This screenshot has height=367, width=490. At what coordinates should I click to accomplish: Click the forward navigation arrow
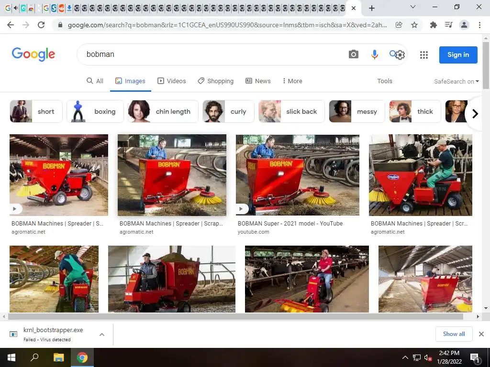(26, 25)
